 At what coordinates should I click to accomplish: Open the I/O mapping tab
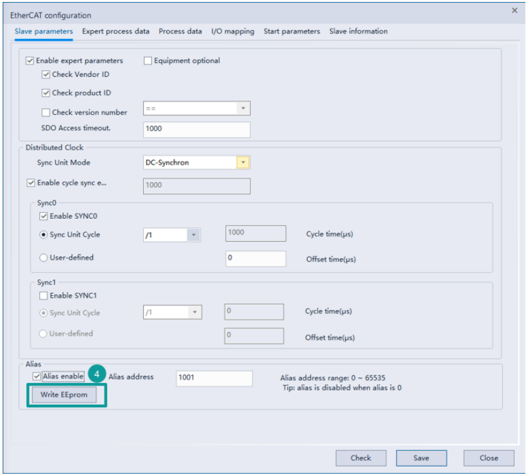232,32
